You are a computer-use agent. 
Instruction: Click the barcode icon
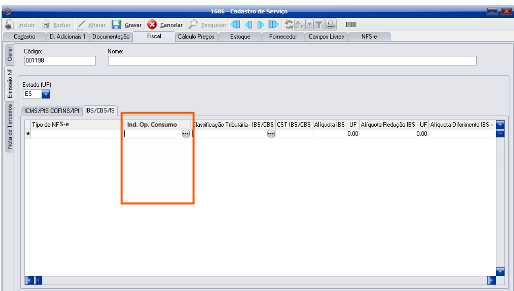(351, 25)
